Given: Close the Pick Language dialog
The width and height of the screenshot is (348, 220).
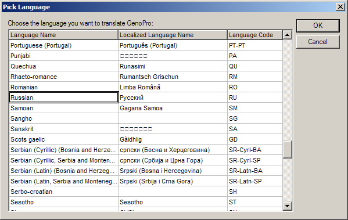Looking at the screenshot, I should point(340,7).
